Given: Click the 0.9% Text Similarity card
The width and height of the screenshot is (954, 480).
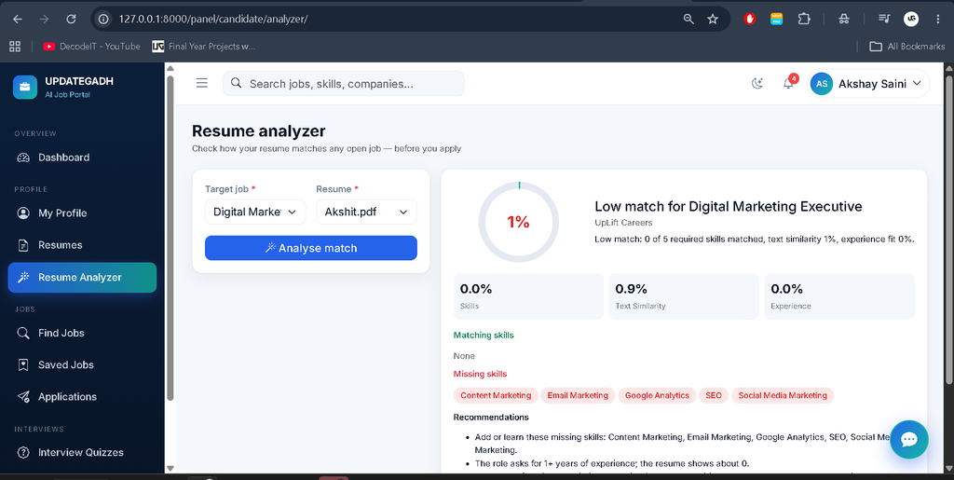Looking at the screenshot, I should 684,296.
